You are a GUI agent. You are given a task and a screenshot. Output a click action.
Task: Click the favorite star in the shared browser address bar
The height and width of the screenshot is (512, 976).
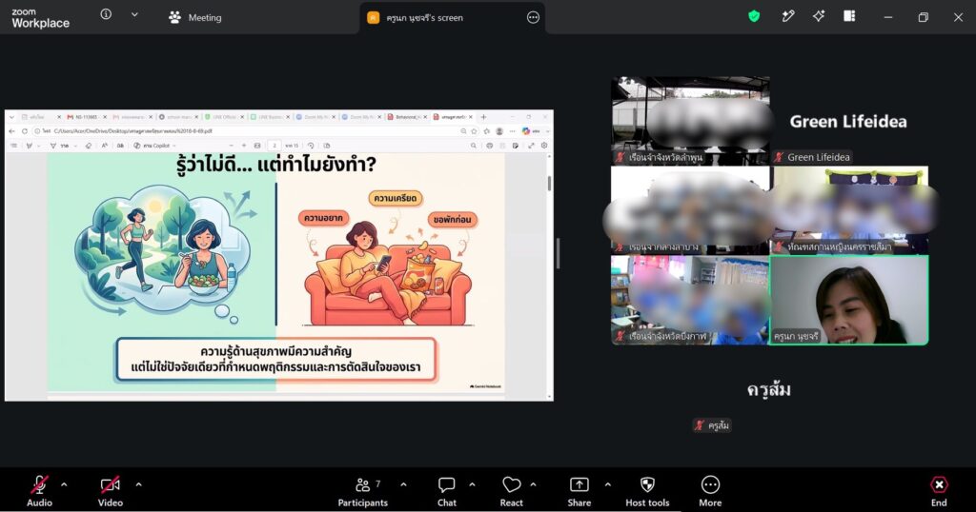(474, 131)
